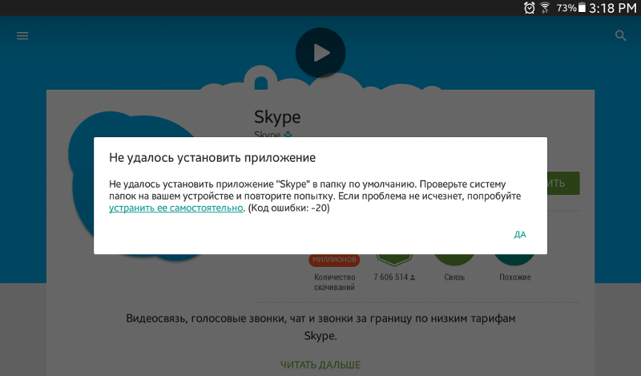Tap the verified developer badge beside Skype
This screenshot has height=376, width=641.
[288, 134]
